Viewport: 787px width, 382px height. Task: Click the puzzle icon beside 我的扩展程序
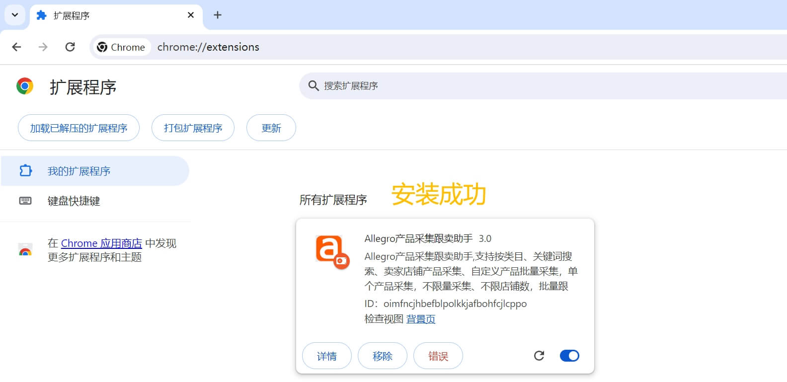pos(25,171)
